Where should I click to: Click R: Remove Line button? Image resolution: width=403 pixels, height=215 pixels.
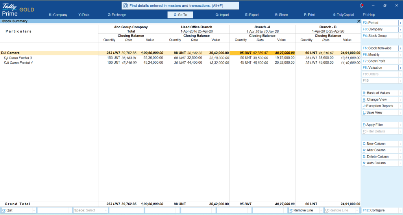[303, 210]
